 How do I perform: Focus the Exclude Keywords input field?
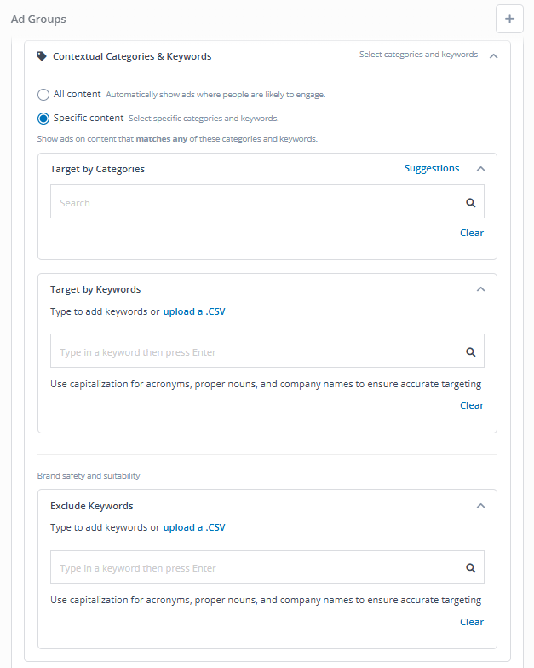267,567
